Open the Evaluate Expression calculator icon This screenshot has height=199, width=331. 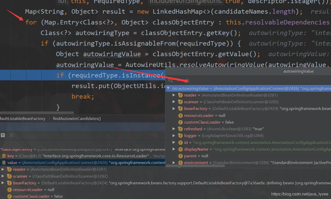pos(3,135)
